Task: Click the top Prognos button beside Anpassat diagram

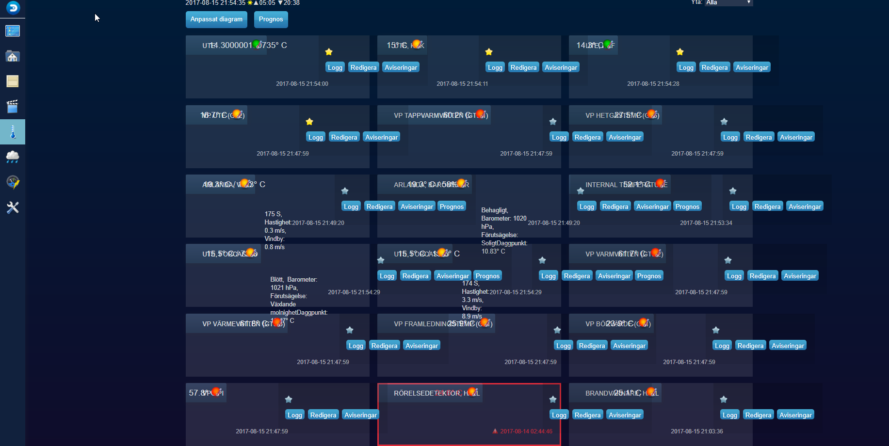Action: [x=271, y=19]
